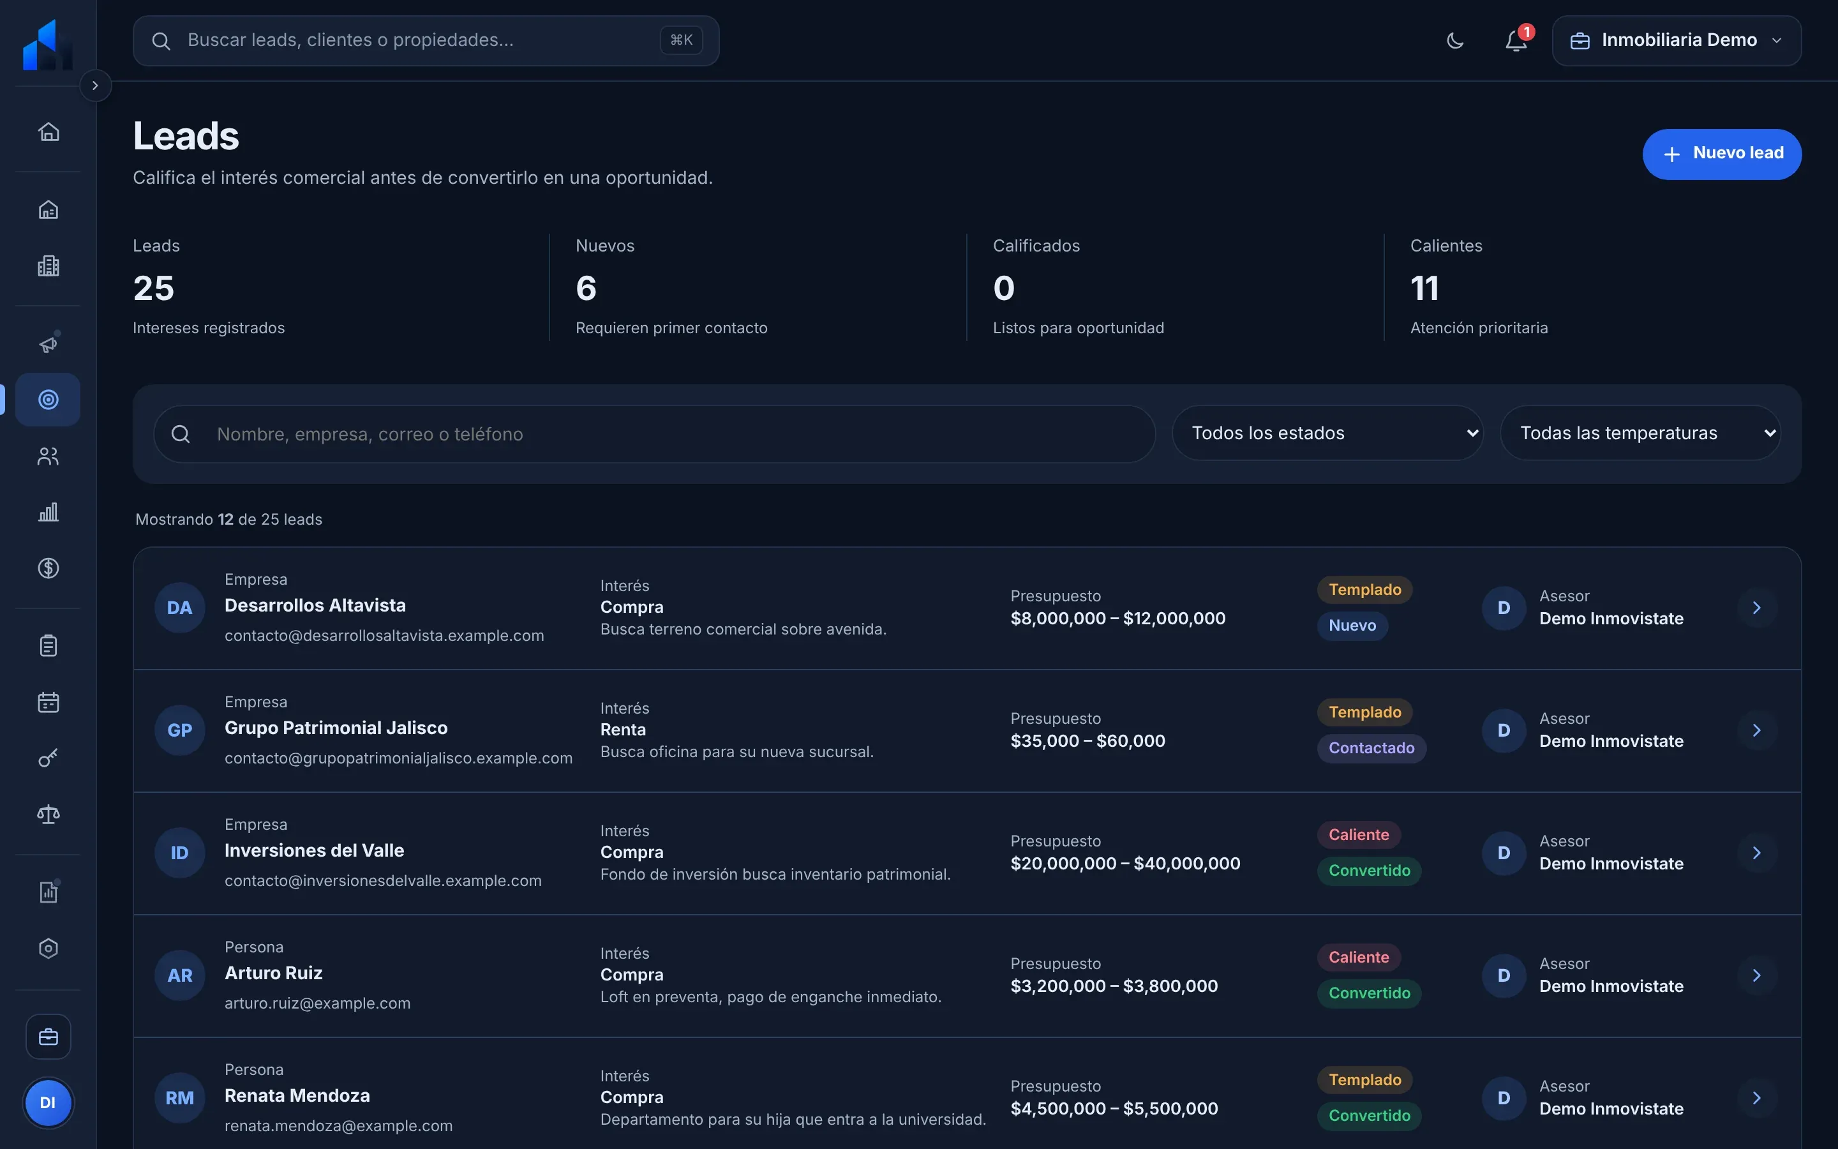Open the clients people icon
1838x1149 pixels.
[x=49, y=456]
